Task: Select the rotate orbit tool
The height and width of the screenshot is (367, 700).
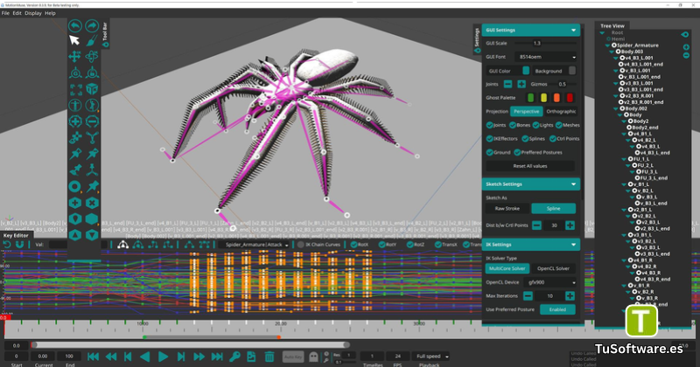Action: [92, 57]
